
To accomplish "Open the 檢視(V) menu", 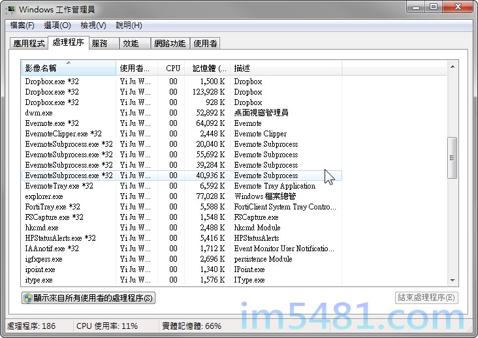I will coord(93,25).
